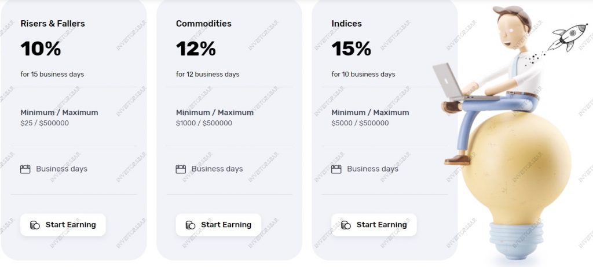
Task: Click the $5000 / $500000 limits text
Action: [x=360, y=123]
